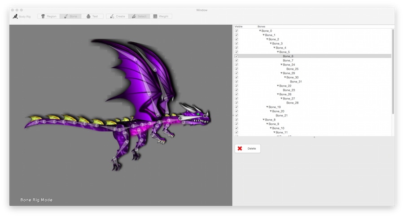Collapse the Bone_5 tree node

tap(278, 52)
